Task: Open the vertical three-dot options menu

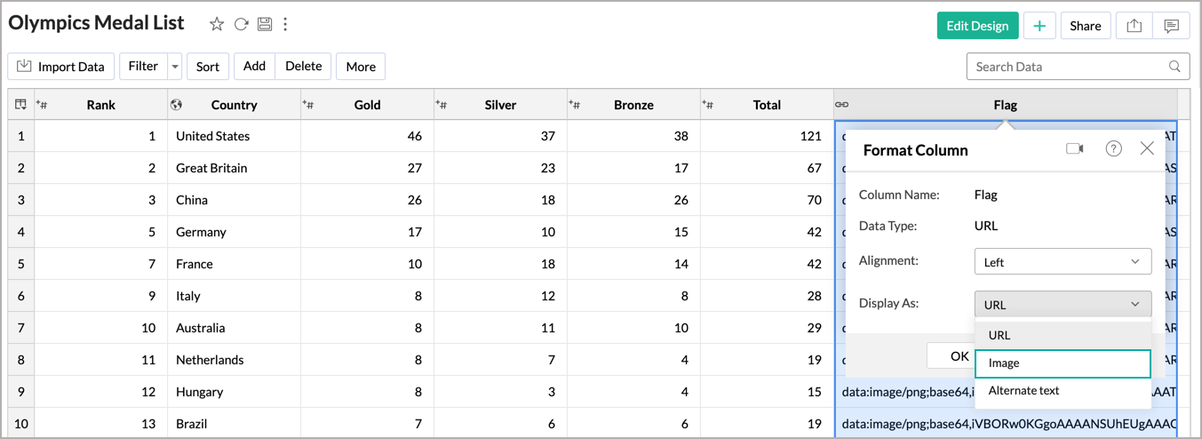Action: pos(285,25)
